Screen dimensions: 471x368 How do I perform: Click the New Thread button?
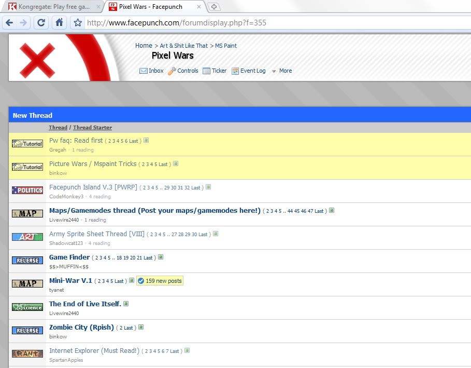[x=33, y=115]
